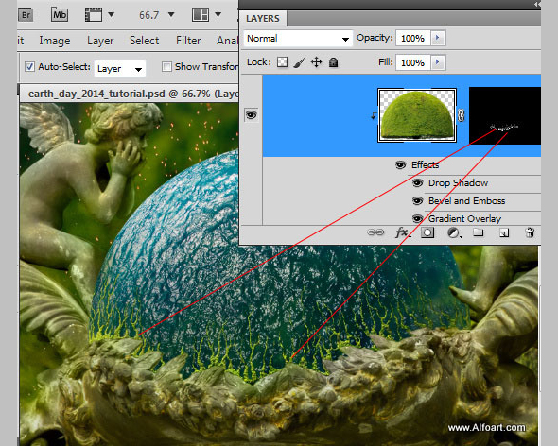Click the Create new layer icon
The image size is (558, 446).
click(x=503, y=233)
